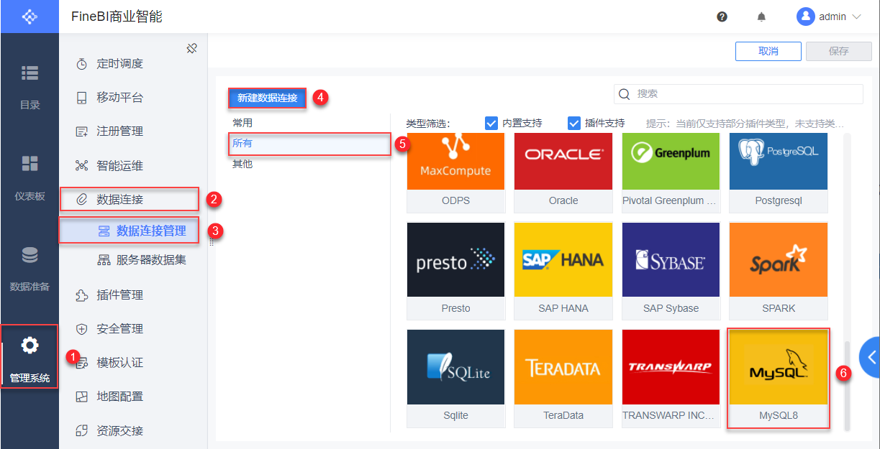Click the admin user avatar icon
The width and height of the screenshot is (880, 449).
click(805, 17)
